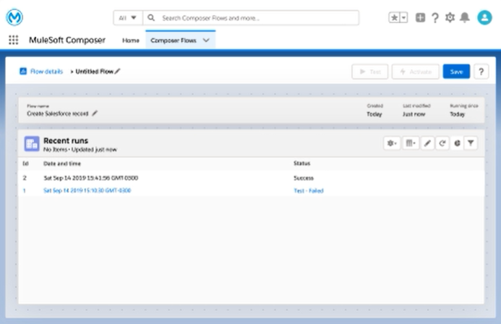
Task: Open the flow help question mark button
Action: 481,72
